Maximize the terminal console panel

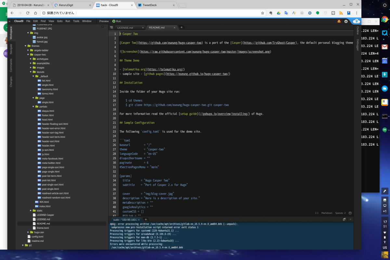point(344,220)
